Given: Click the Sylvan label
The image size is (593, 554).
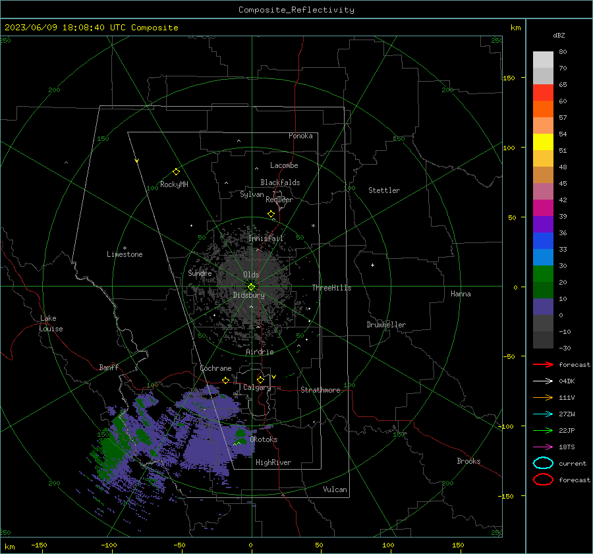Looking at the screenshot, I should click(x=252, y=194).
